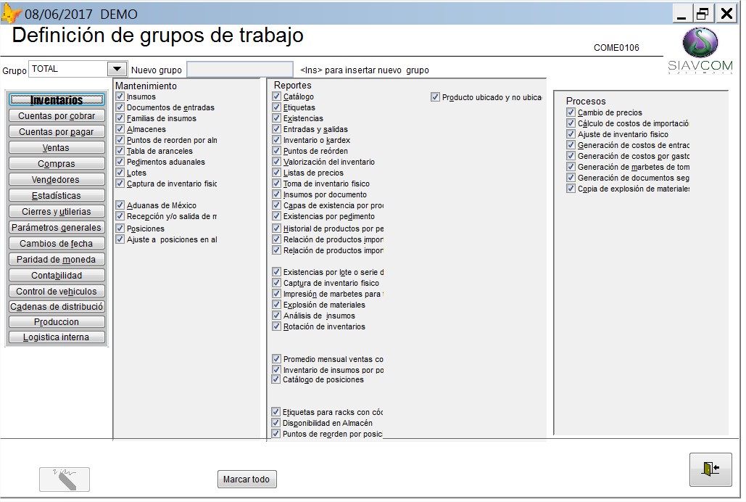The image size is (746, 502).
Task: Toggle Cálculo de costos de importación checkbox
Action: coord(571,123)
